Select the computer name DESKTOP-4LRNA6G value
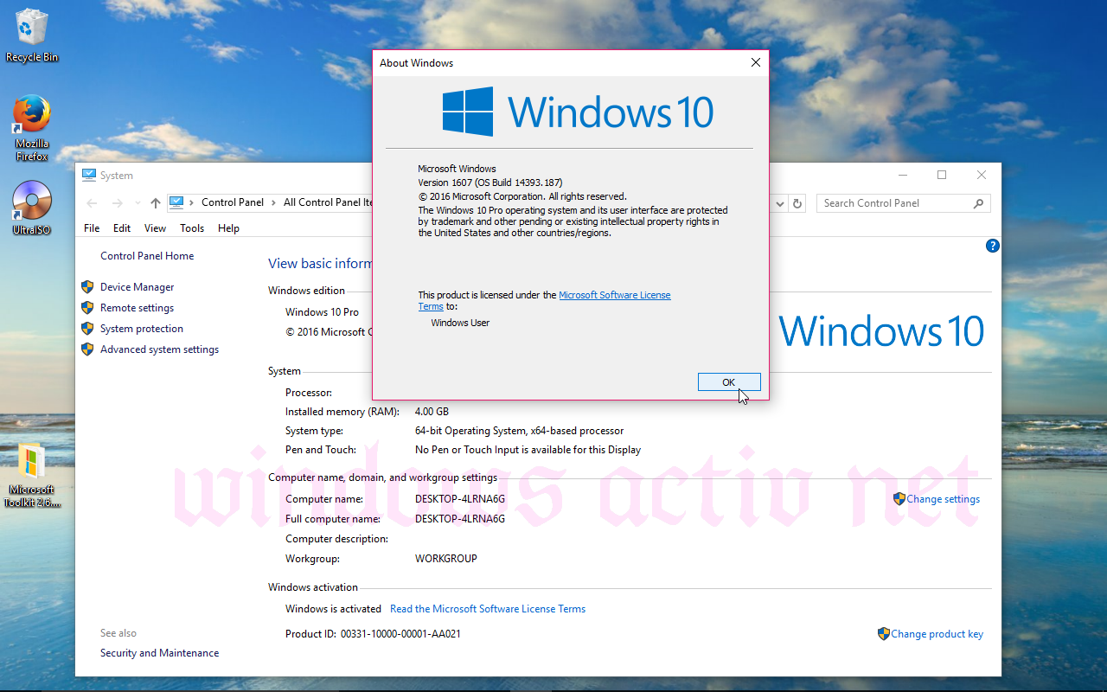Image resolution: width=1107 pixels, height=692 pixels. [x=460, y=499]
